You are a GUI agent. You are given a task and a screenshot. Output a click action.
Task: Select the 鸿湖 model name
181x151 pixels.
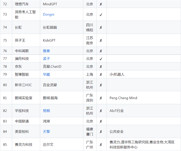click(x=46, y=121)
